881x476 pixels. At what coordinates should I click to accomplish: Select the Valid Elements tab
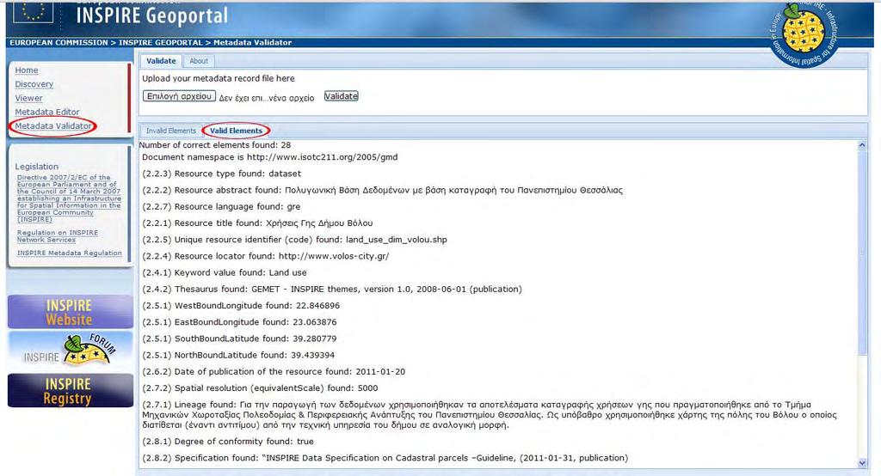[236, 131]
